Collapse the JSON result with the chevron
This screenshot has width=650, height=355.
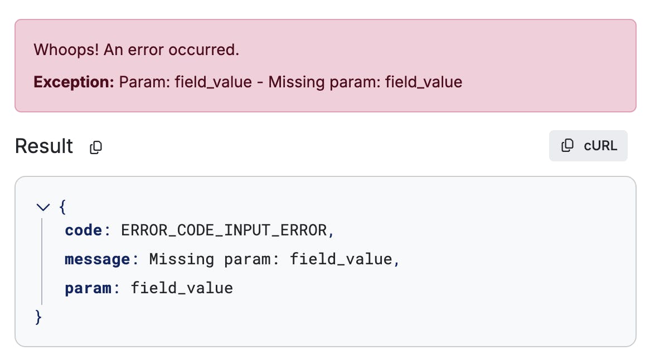pos(43,206)
